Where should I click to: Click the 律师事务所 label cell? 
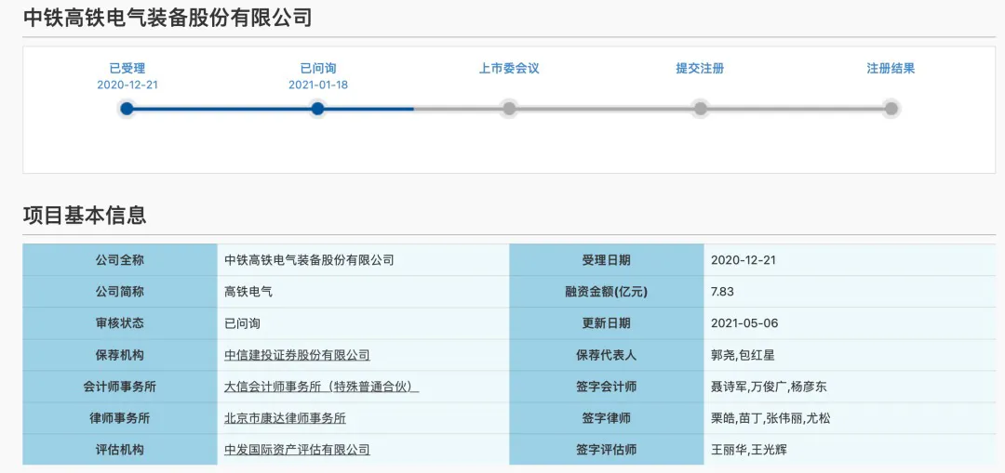(x=120, y=418)
